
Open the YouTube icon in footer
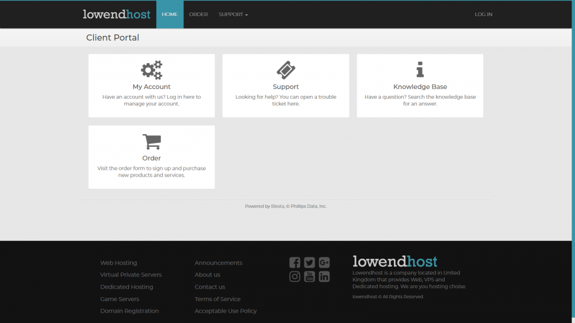coord(309,277)
